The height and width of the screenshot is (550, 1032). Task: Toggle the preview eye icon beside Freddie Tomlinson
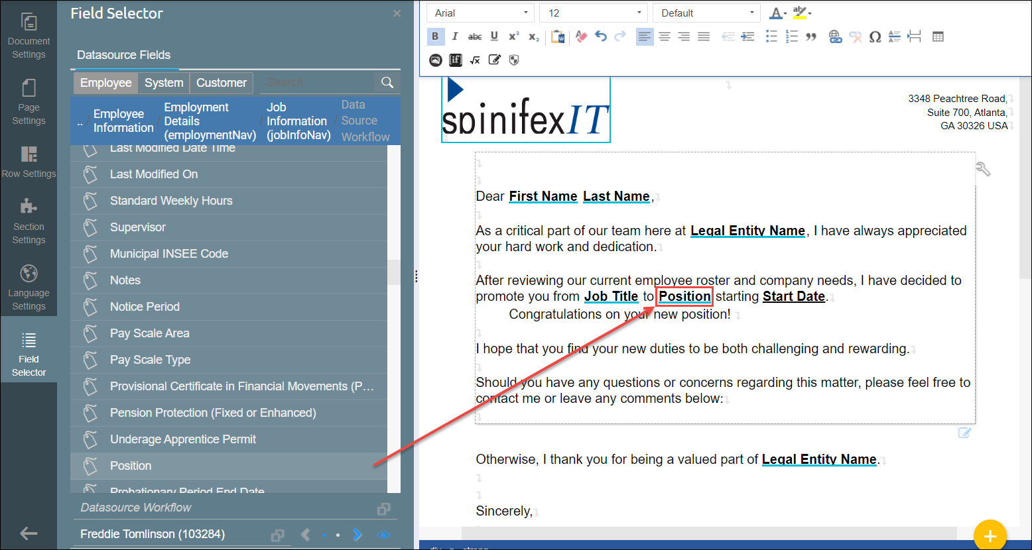(383, 535)
